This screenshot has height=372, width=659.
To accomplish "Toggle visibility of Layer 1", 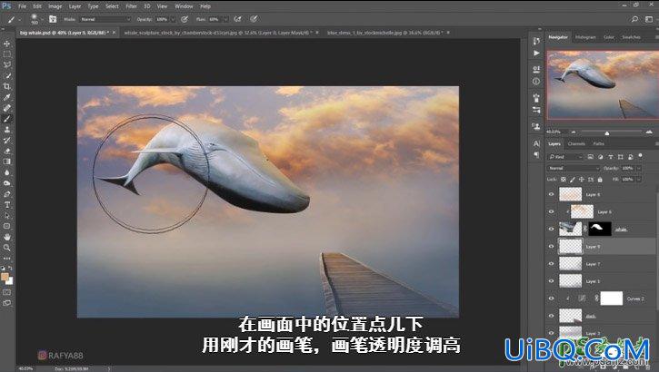I will pos(551,281).
